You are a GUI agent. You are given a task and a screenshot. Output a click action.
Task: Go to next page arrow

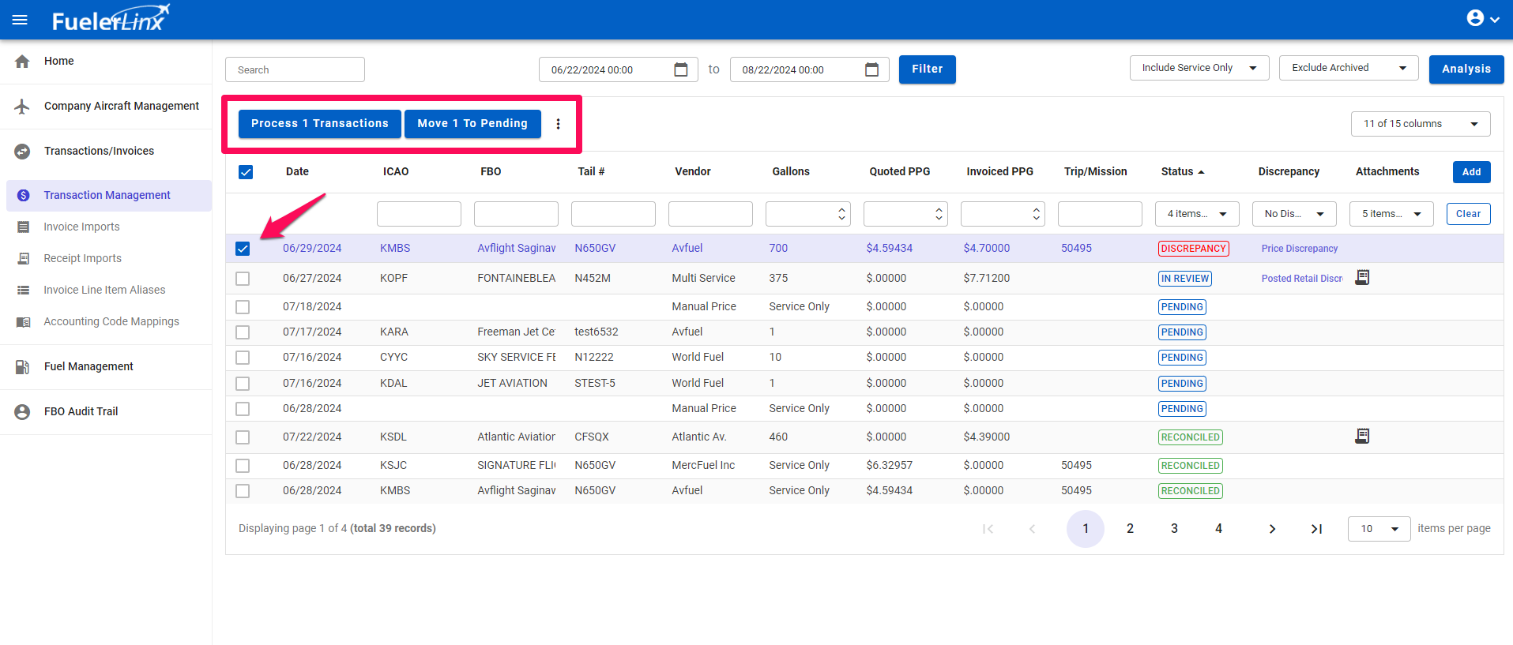click(1272, 529)
